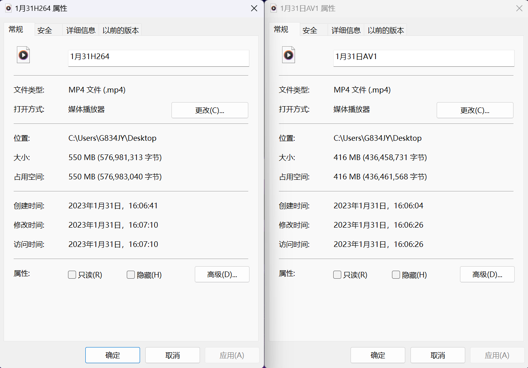This screenshot has height=368, width=528.
Task: Open 以前的版本 tab in H264 window
Action: coord(120,30)
